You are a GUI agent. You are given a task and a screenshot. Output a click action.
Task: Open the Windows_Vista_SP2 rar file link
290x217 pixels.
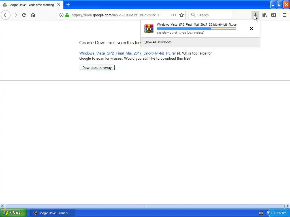pyautogui.click(x=127, y=53)
